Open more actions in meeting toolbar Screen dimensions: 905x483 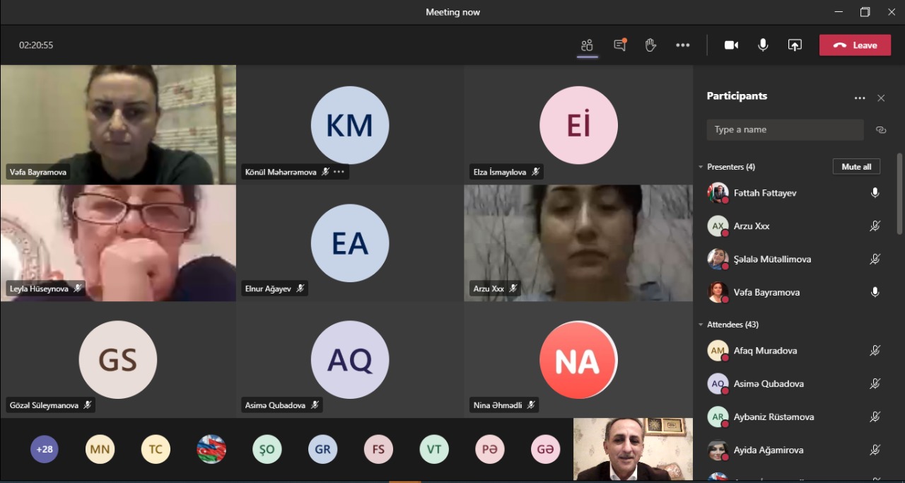tap(682, 45)
